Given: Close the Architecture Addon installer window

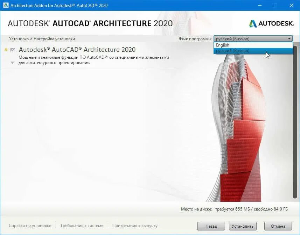Looking at the screenshot, I should (x=291, y=5).
